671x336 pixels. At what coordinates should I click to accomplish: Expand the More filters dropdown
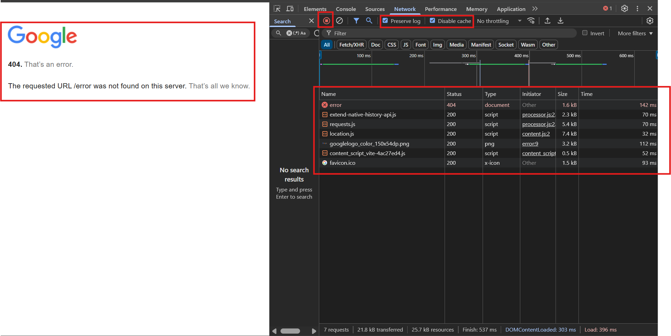[635, 33]
